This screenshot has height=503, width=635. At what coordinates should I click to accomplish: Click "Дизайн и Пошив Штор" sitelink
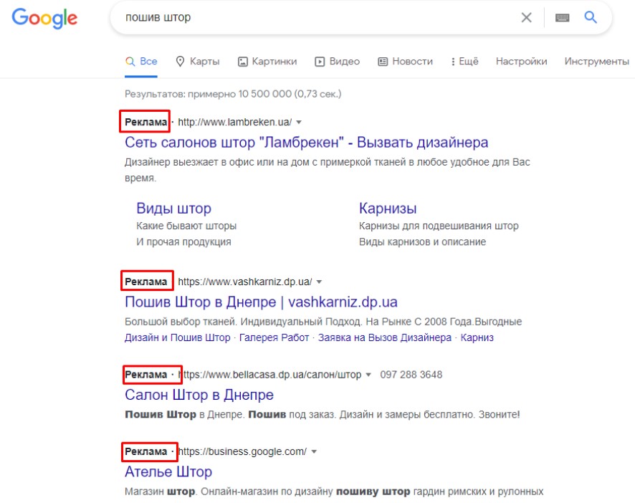coord(177,337)
